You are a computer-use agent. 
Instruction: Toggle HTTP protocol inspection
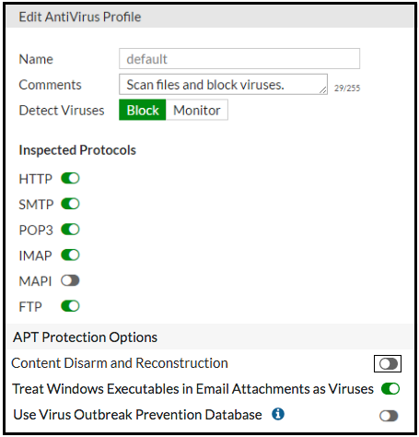pos(70,178)
